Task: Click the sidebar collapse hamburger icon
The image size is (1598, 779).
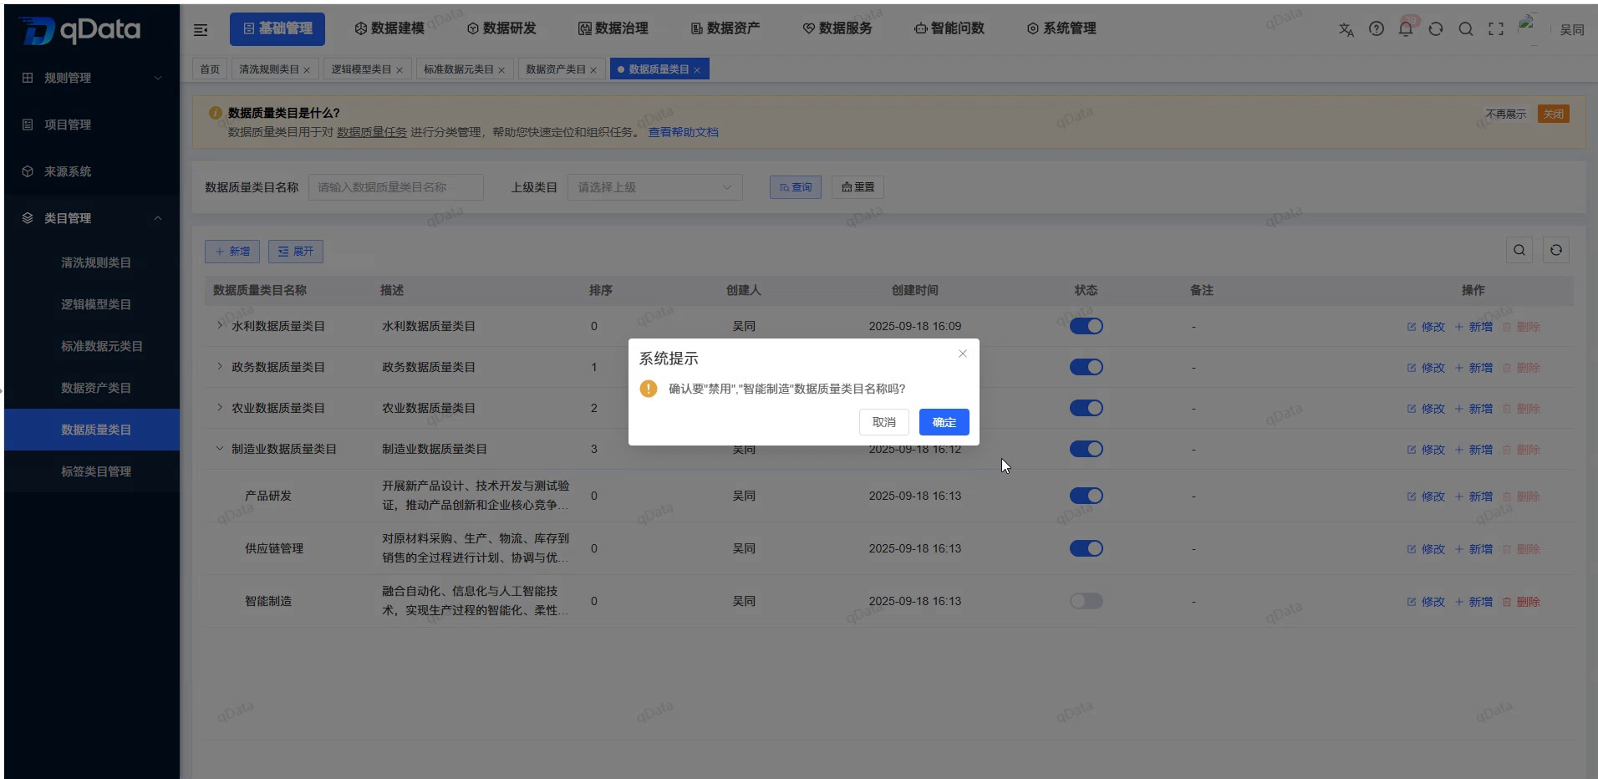Action: (201, 30)
